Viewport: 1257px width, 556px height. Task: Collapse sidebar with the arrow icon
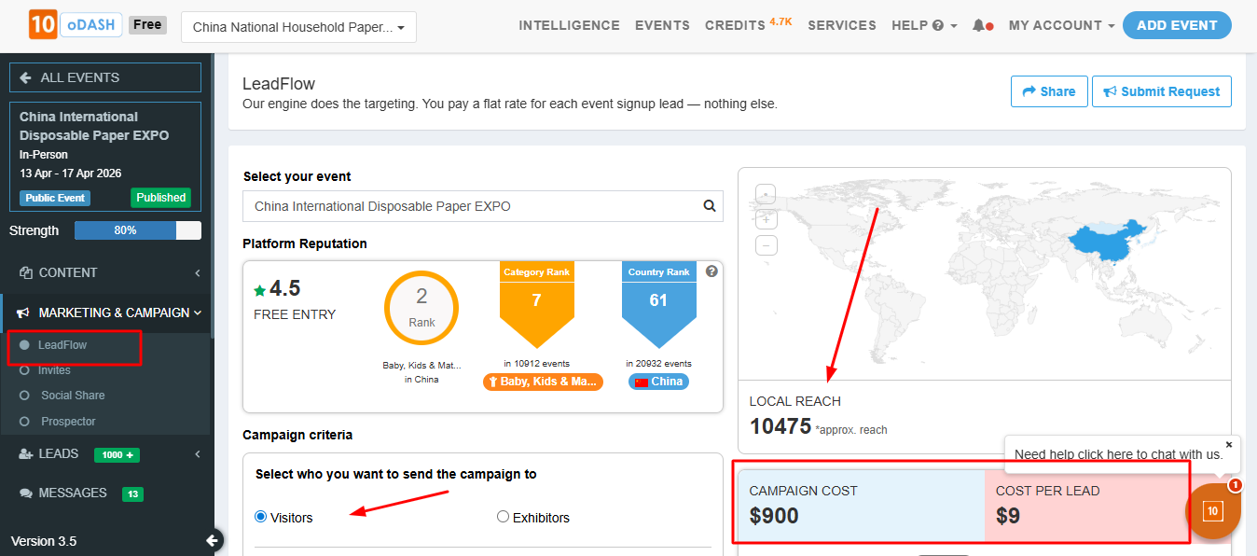[x=214, y=540]
